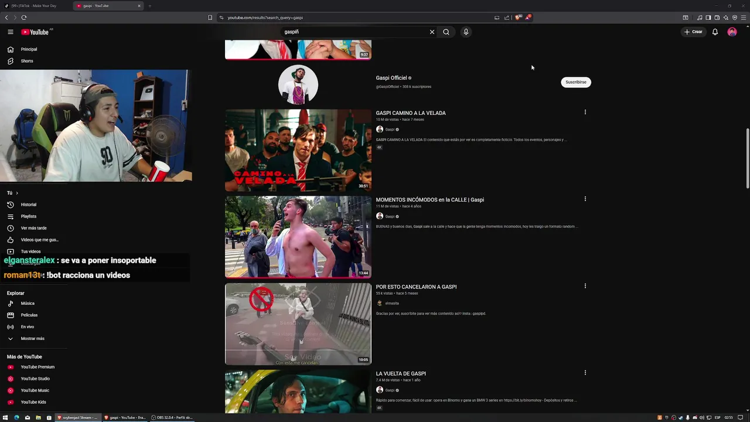750x422 pixels.
Task: Open title POR ESTO CANCELARON A GASPI
Action: 416,287
